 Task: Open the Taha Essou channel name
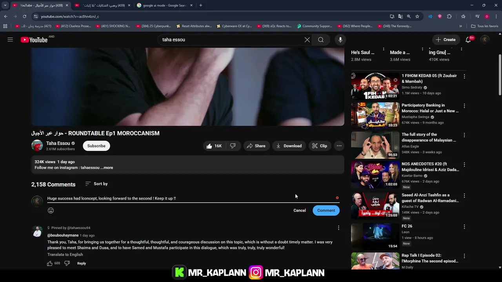tap(58, 143)
